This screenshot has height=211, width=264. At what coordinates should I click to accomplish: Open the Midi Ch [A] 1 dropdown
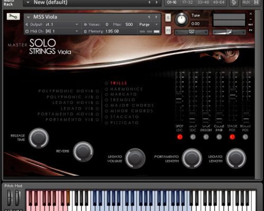(77, 31)
